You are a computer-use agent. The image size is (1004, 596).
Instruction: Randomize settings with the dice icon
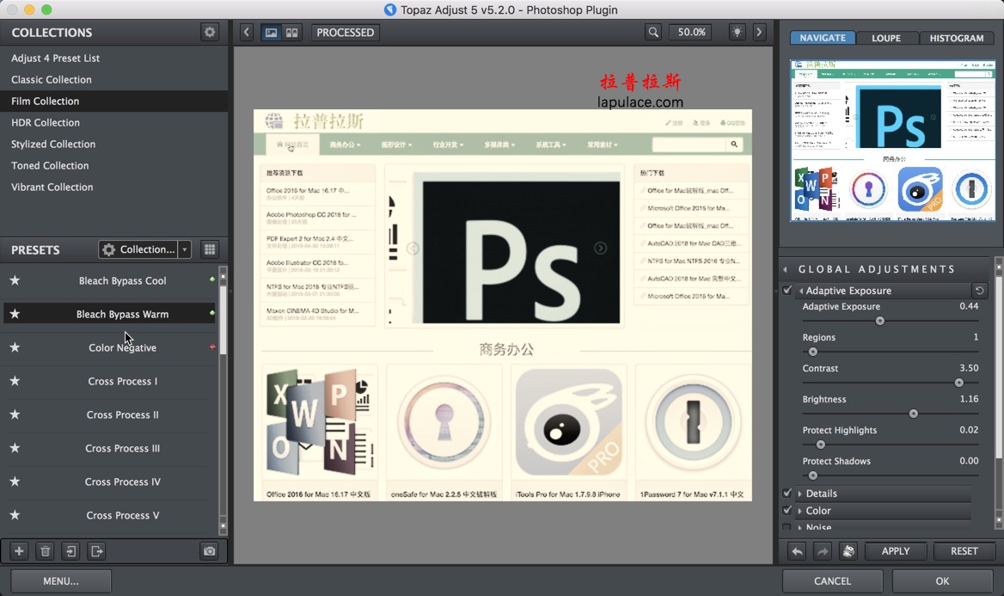[848, 550]
